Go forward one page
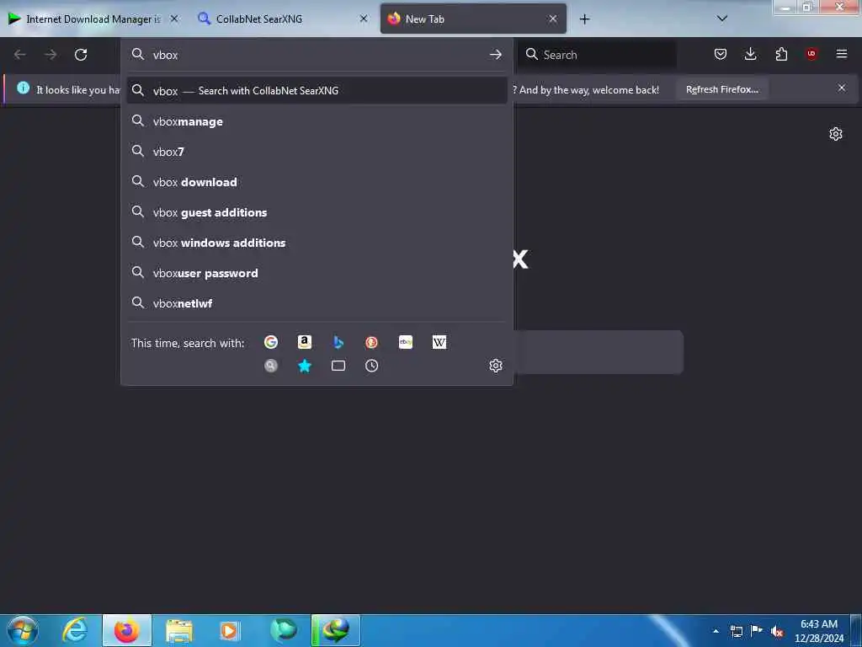 tap(51, 55)
